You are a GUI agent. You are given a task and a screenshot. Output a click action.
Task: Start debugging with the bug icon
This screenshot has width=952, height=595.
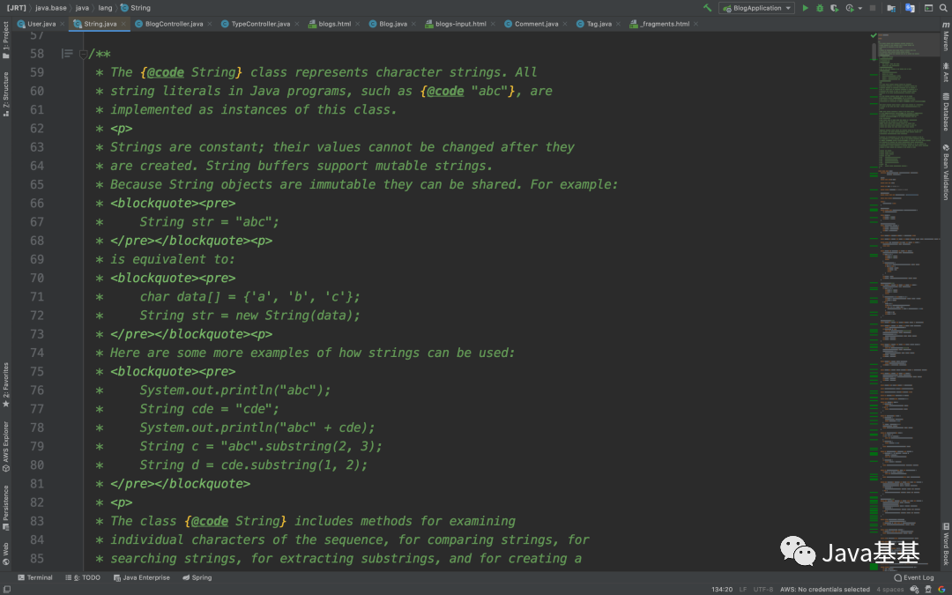(x=820, y=8)
